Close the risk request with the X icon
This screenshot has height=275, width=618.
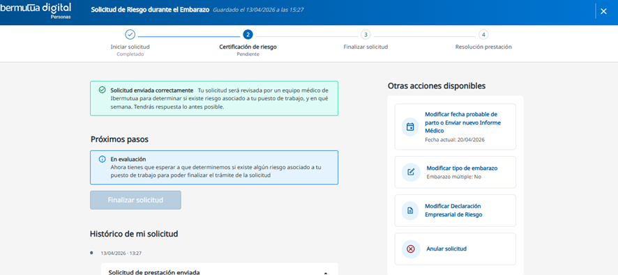(603, 11)
